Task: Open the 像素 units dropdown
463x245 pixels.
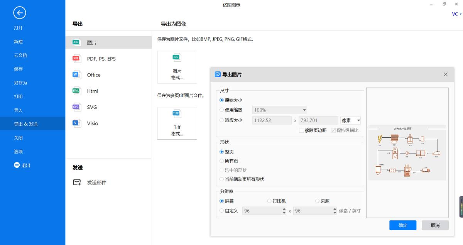Action: (350, 120)
